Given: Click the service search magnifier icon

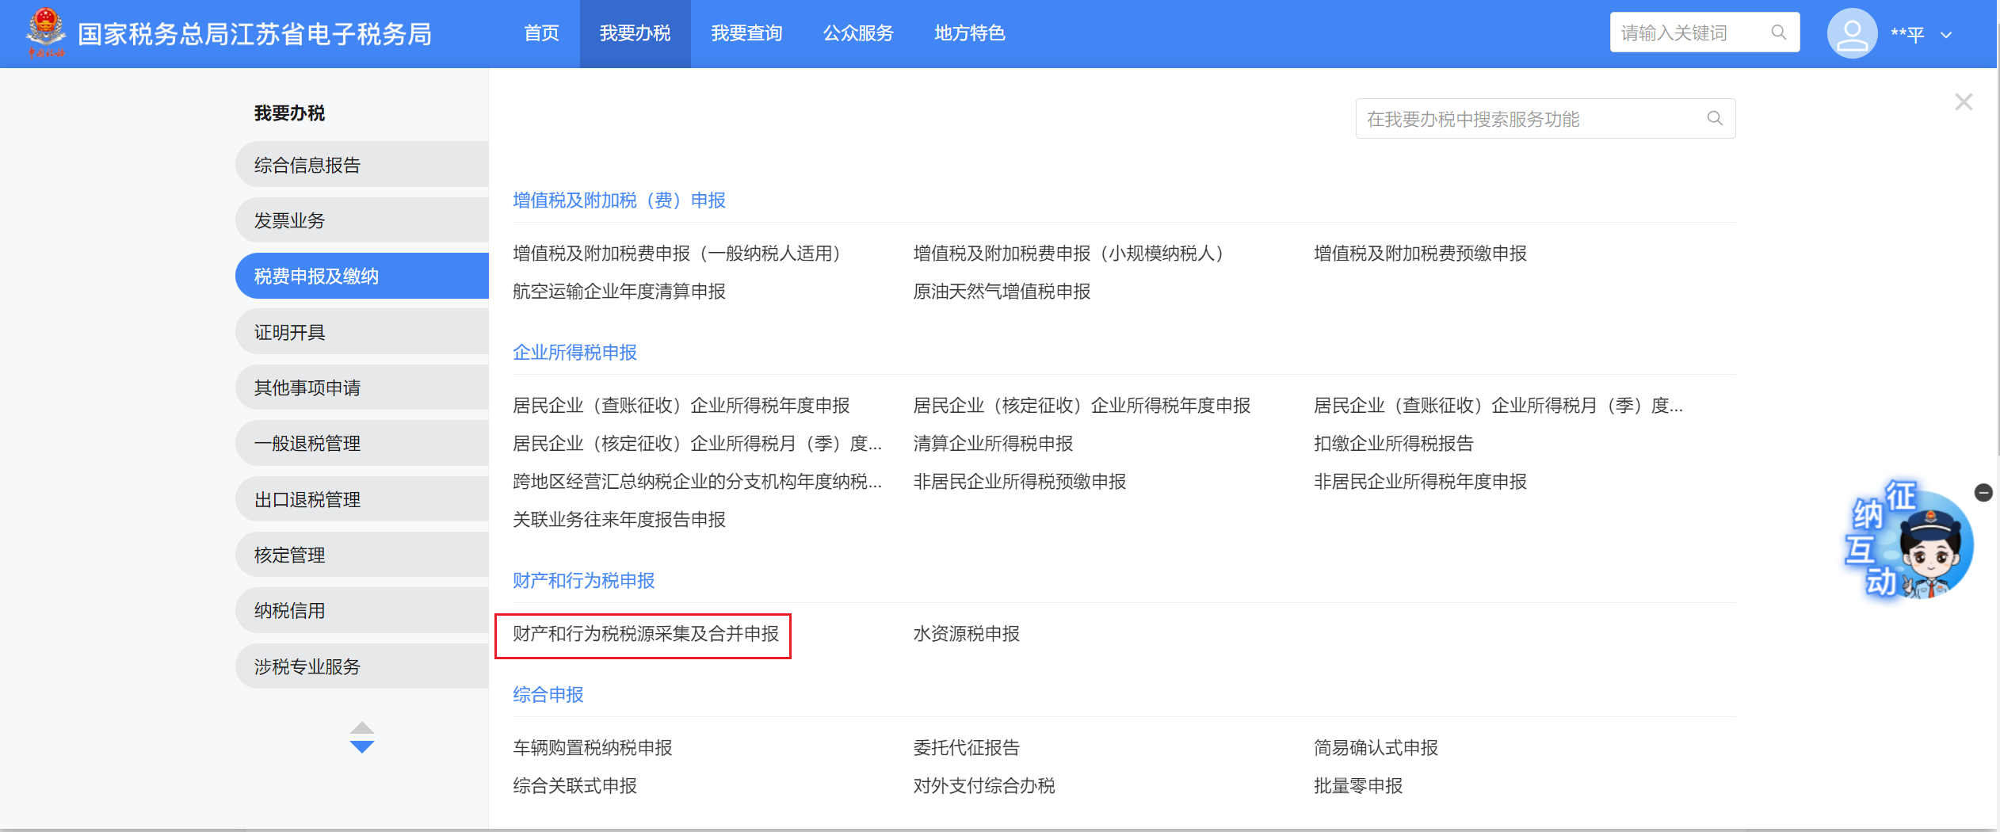Looking at the screenshot, I should pos(1715,119).
